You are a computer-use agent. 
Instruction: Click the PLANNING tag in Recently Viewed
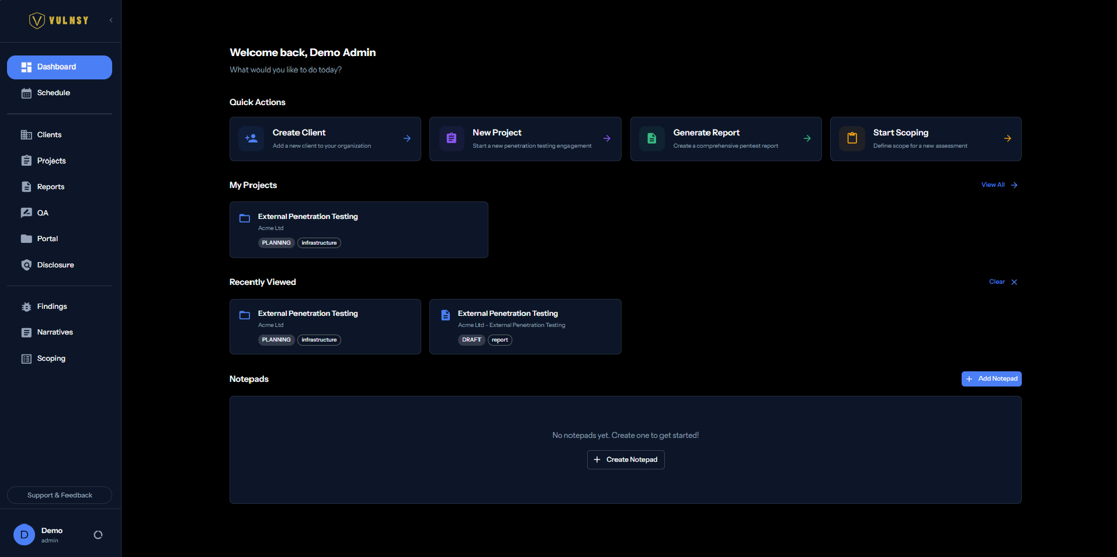(276, 340)
